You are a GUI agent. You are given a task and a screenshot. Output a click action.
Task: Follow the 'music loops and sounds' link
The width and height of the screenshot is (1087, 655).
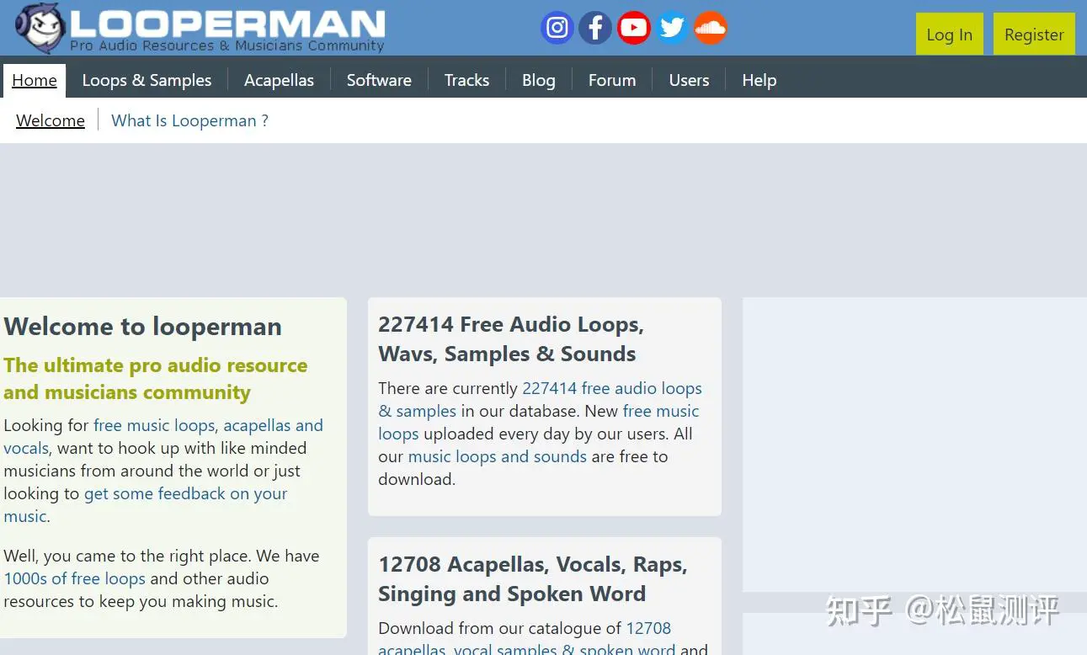point(497,456)
